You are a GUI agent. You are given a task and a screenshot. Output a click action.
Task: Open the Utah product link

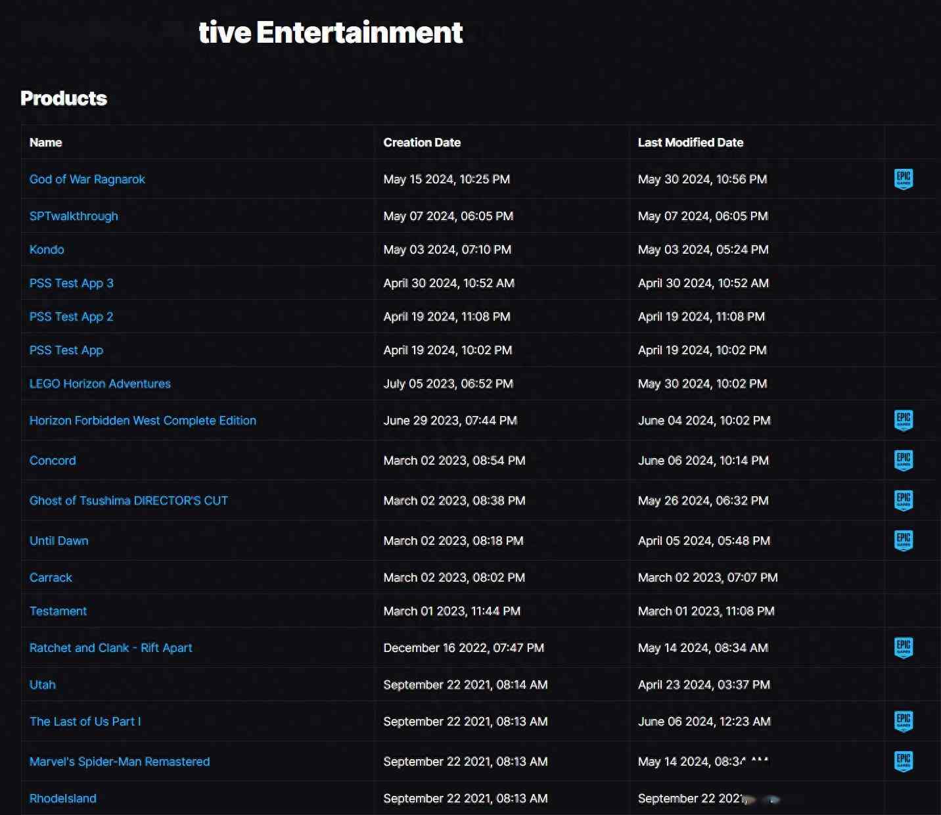coord(43,685)
